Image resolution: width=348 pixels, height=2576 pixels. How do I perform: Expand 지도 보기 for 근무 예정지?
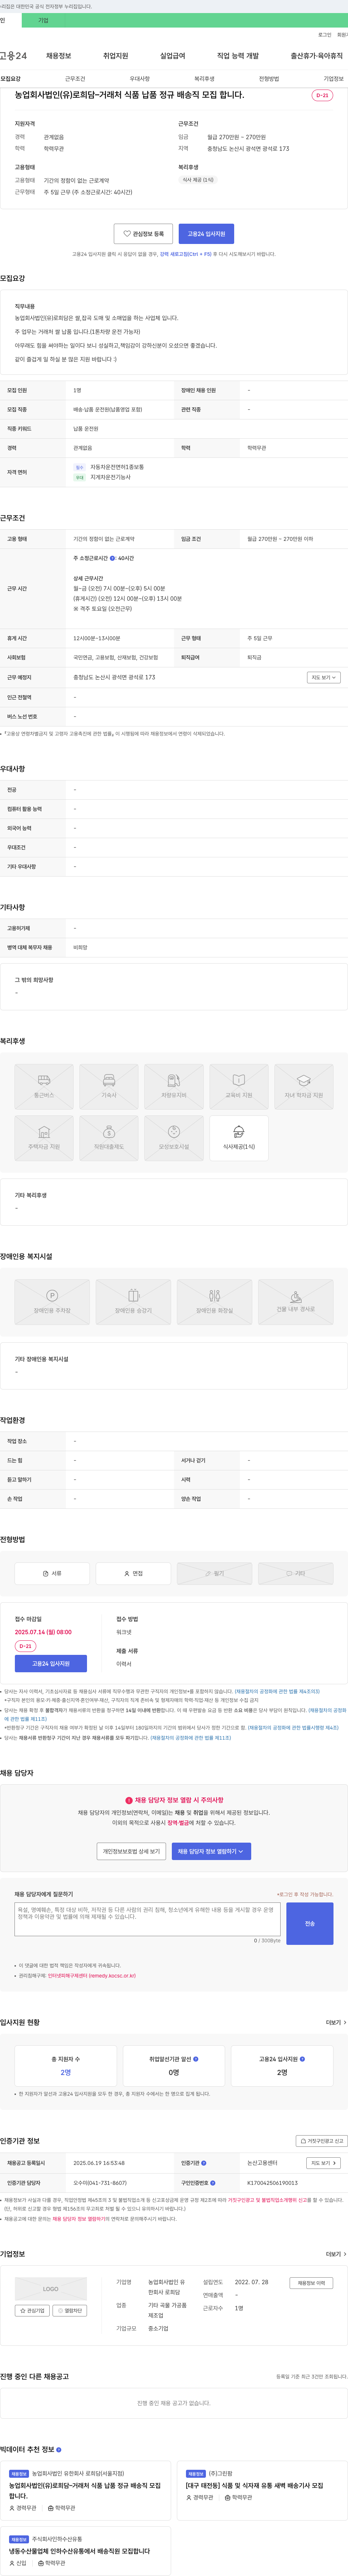[324, 678]
